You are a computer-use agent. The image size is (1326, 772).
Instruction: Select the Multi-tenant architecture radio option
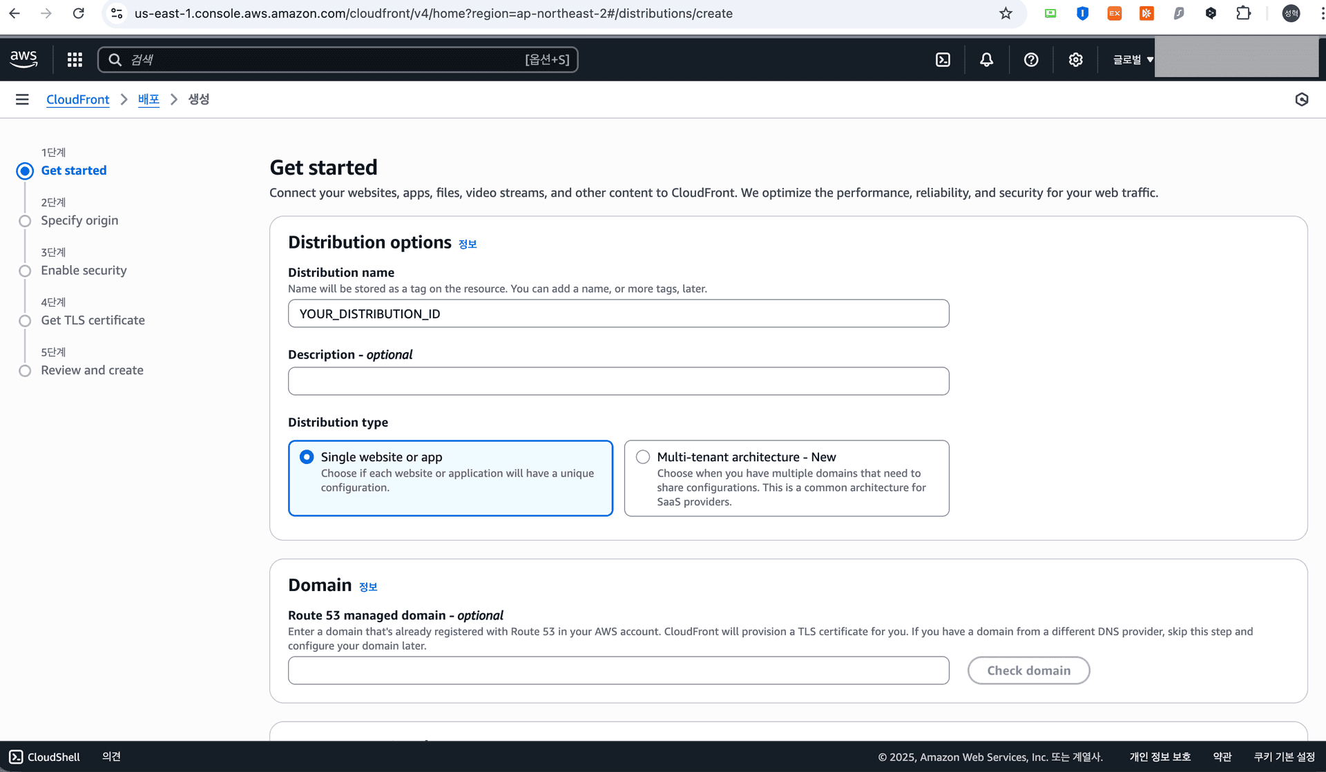click(643, 457)
